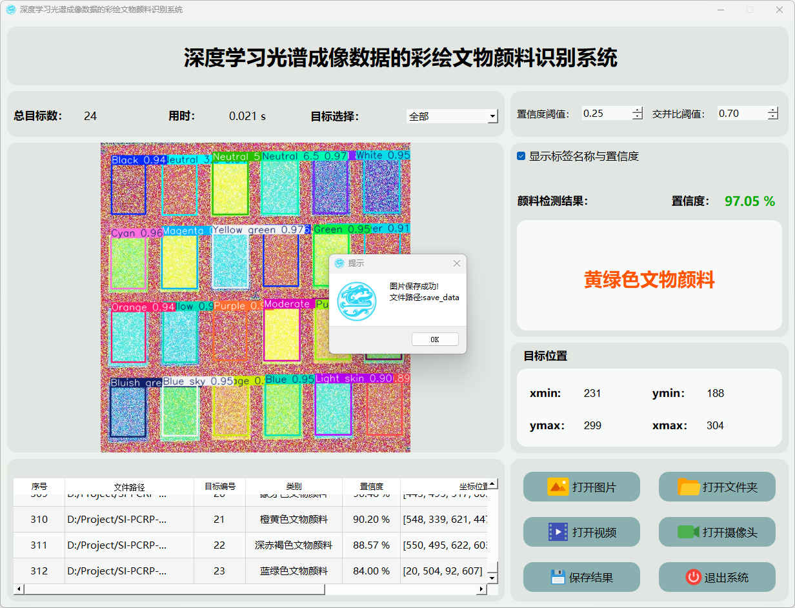The image size is (795, 608).
Task: Click the open image (打开图片) icon
Action: point(558,487)
